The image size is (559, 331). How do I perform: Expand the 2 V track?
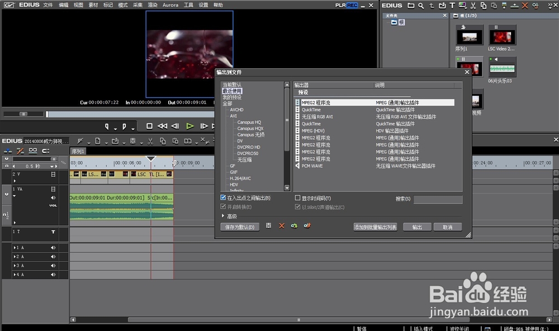(x=15, y=181)
